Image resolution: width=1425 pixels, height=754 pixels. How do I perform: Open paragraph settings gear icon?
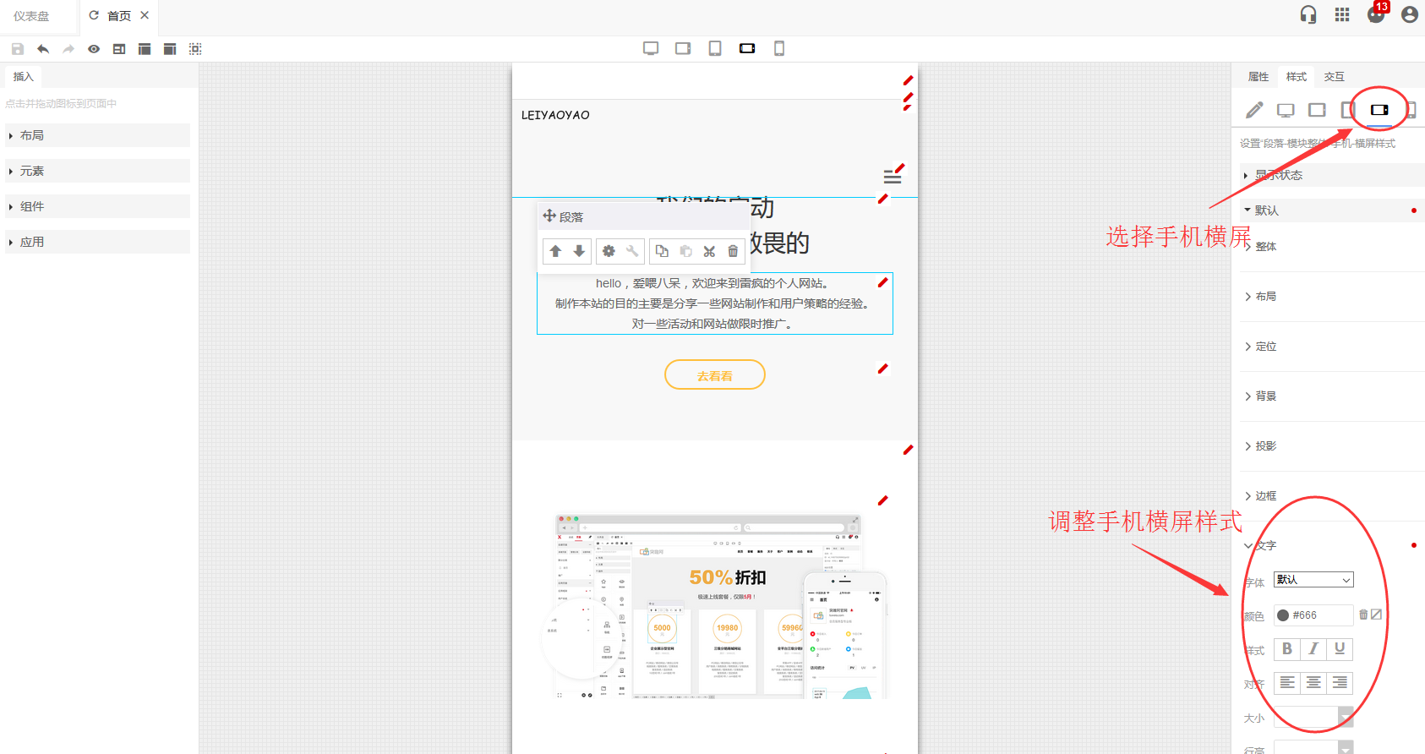click(x=609, y=251)
